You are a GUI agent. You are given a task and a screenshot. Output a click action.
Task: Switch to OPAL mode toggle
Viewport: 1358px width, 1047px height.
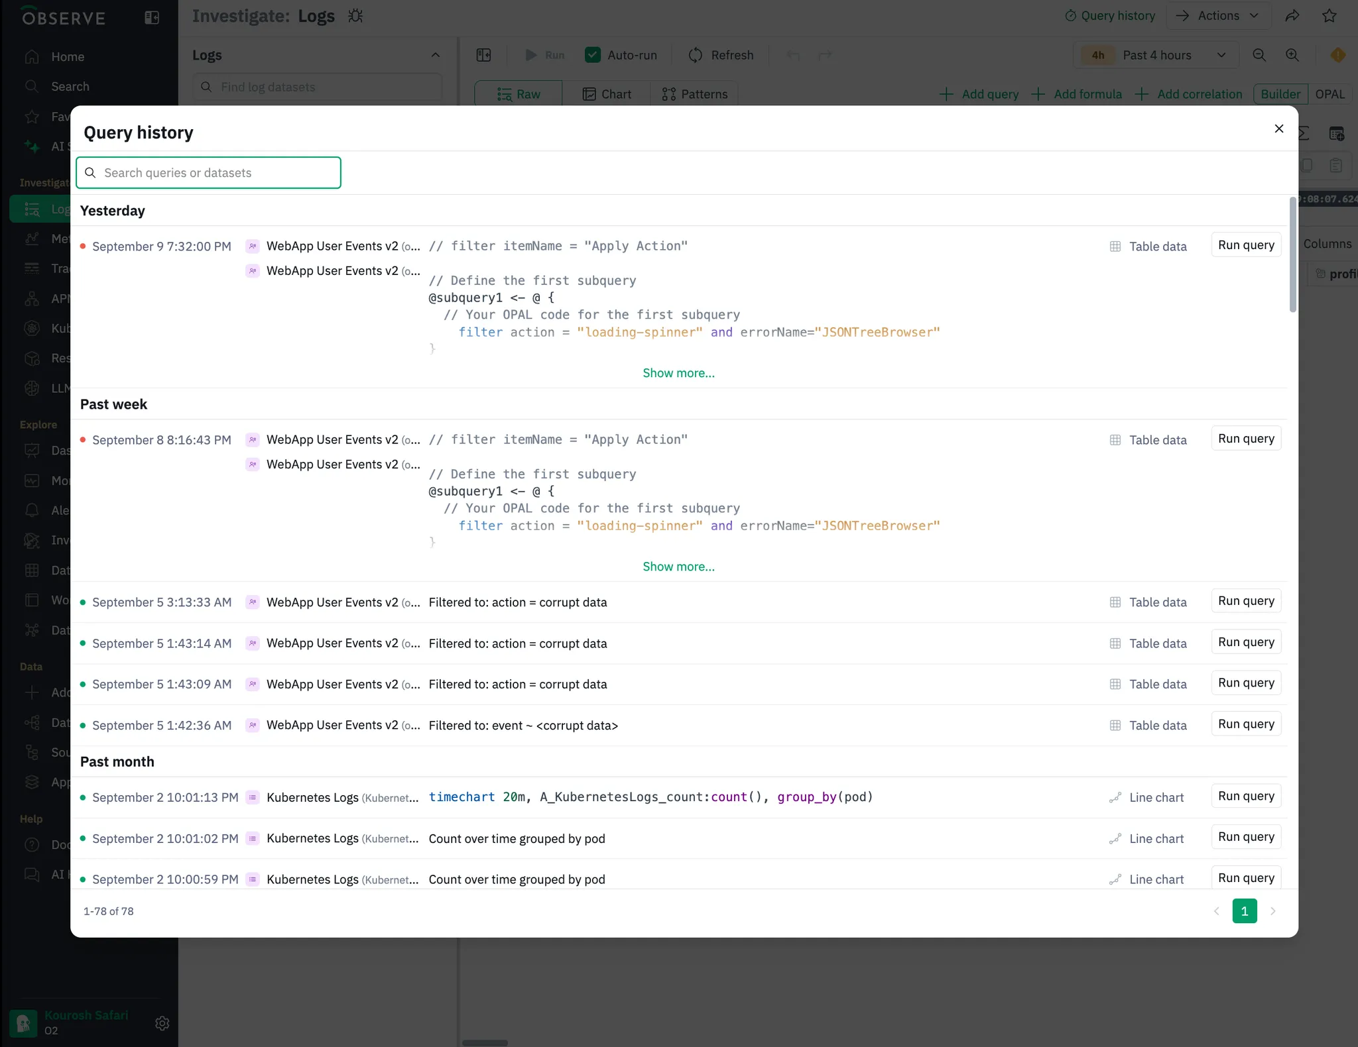click(1329, 94)
